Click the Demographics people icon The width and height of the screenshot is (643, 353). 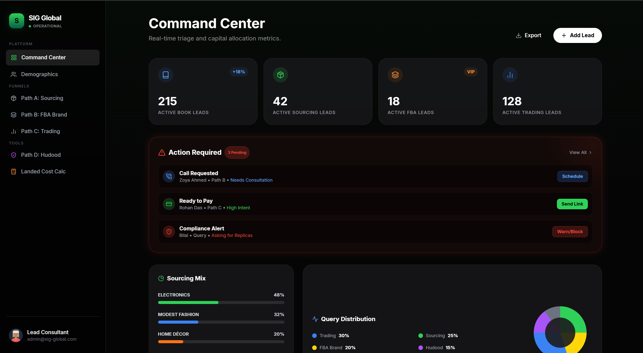[x=14, y=74]
